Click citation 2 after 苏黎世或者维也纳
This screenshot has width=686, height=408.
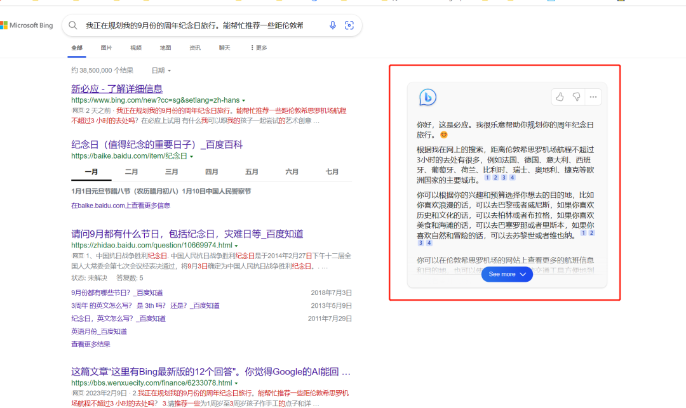[591, 233]
